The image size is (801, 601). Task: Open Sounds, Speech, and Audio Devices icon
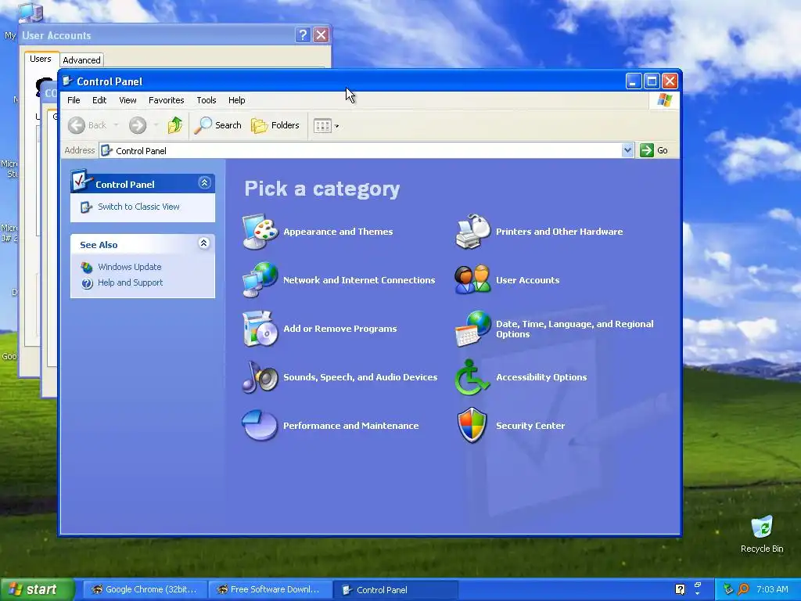click(260, 376)
